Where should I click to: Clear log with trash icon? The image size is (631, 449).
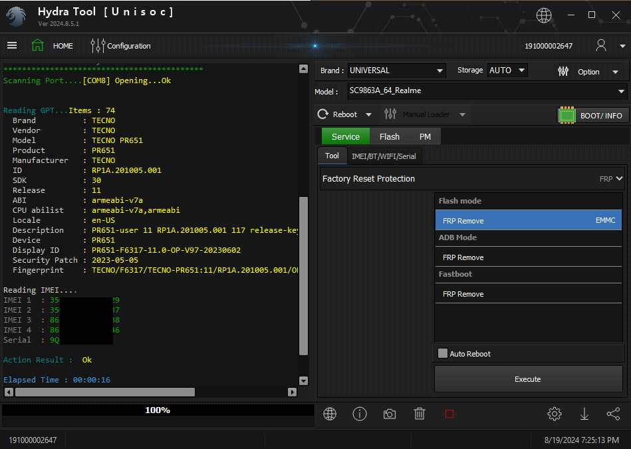[420, 414]
